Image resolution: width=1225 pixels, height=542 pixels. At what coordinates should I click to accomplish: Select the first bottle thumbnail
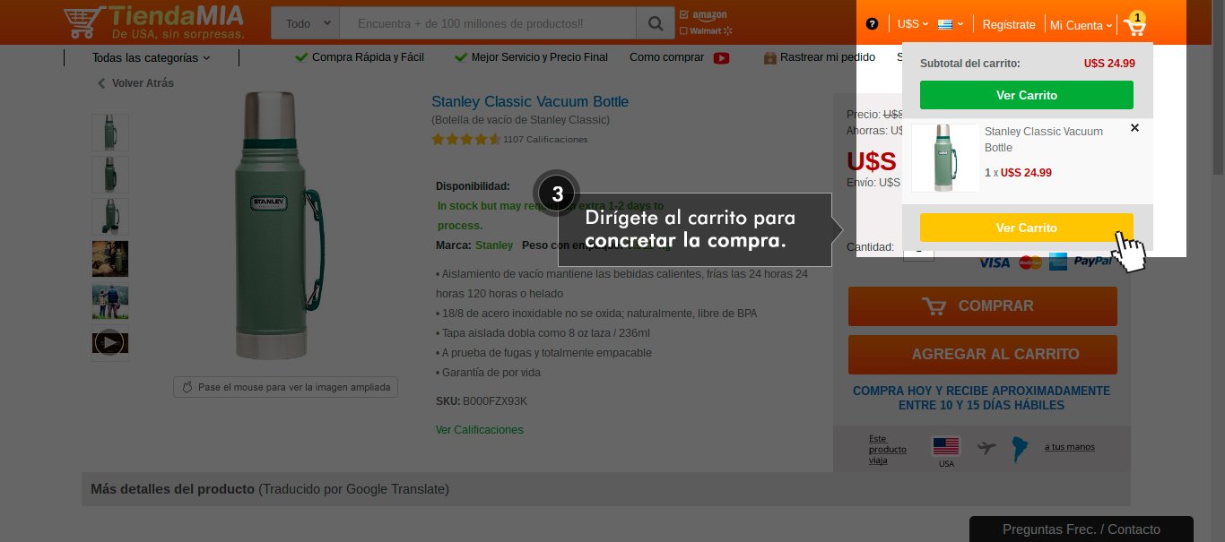(109, 132)
